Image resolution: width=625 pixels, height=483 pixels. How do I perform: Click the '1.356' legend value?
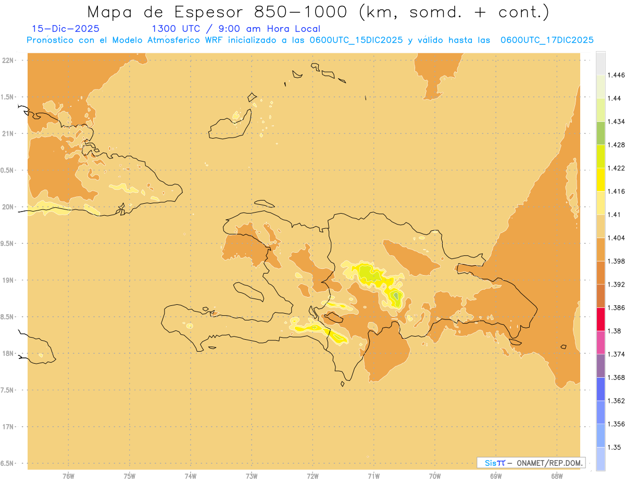click(617, 424)
